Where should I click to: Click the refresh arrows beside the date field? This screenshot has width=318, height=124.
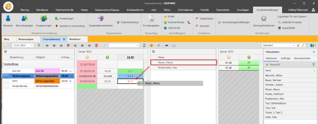(x=38, y=45)
